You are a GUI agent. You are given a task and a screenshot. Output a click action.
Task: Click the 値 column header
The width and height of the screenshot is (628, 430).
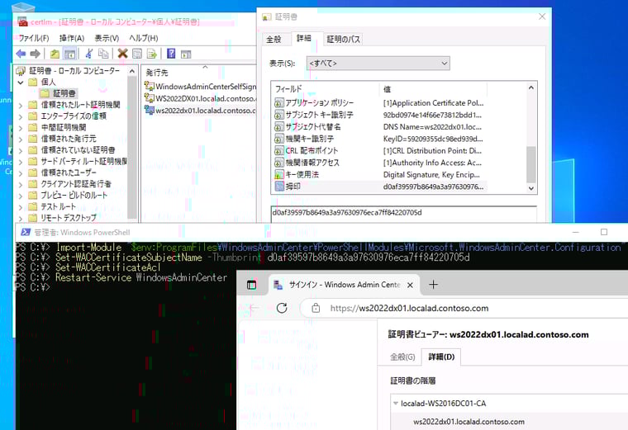click(x=433, y=89)
